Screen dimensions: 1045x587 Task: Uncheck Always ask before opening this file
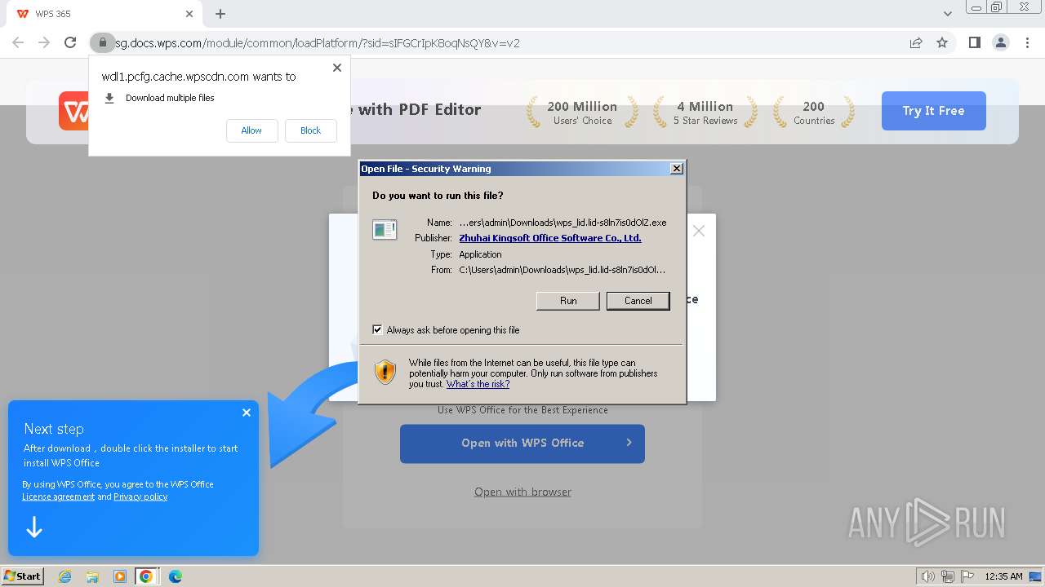tap(377, 330)
